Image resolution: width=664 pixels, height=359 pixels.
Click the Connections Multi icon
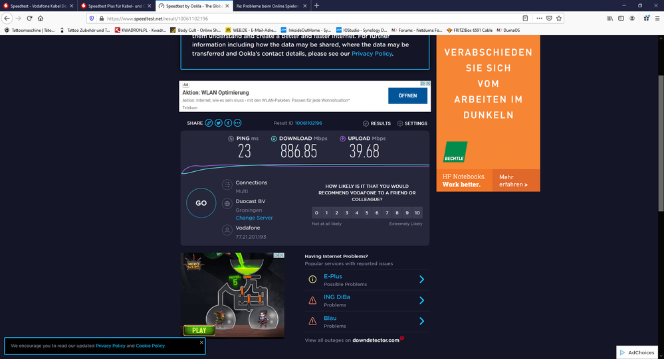[x=227, y=184]
